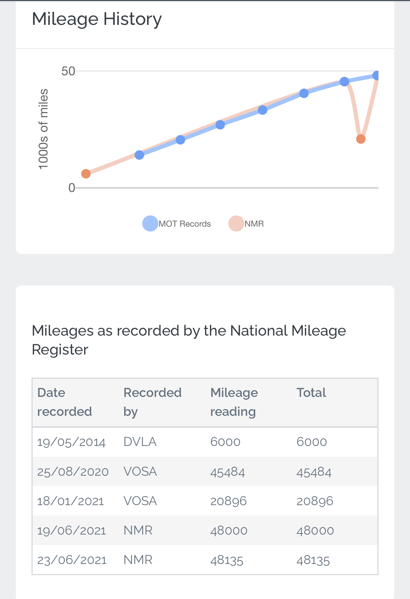Viewport: 410px width, 599px height.
Task: Click the National Mileage Register heading
Action: click(x=189, y=340)
